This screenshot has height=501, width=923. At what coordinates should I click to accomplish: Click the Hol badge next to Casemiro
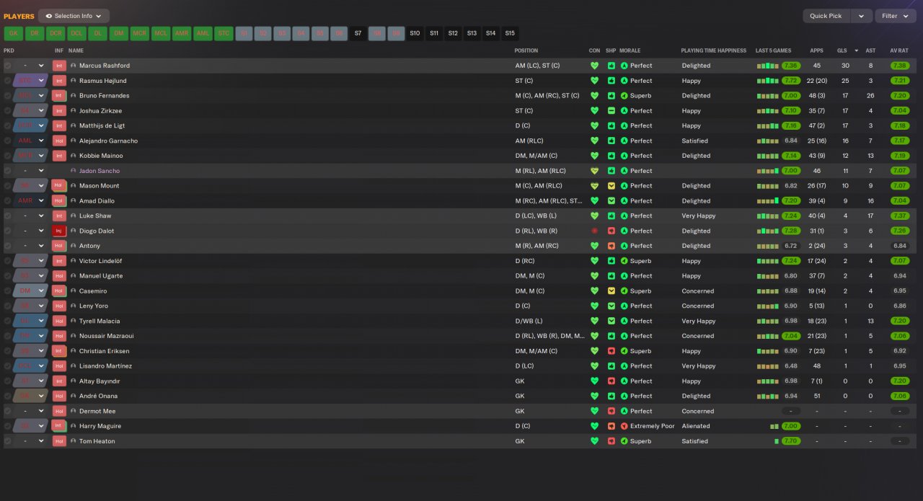59,291
